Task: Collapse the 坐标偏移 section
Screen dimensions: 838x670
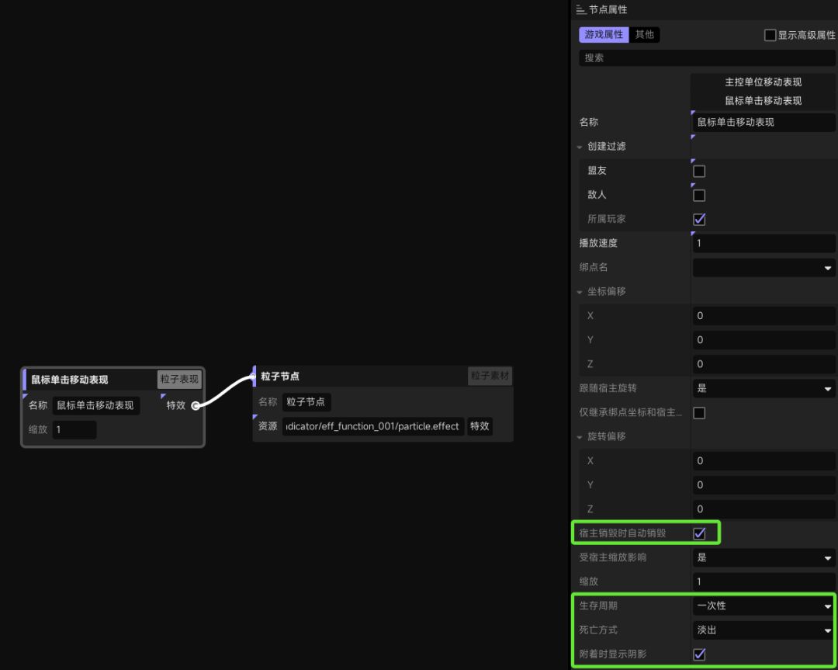Action: pos(580,292)
